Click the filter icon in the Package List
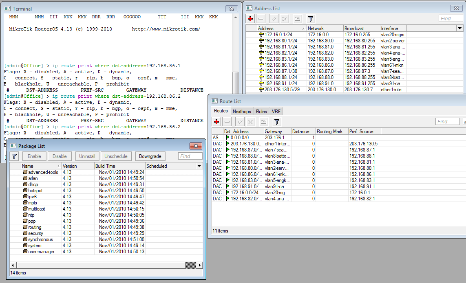Image resolution: width=466 pixels, height=283 pixels. [13, 156]
